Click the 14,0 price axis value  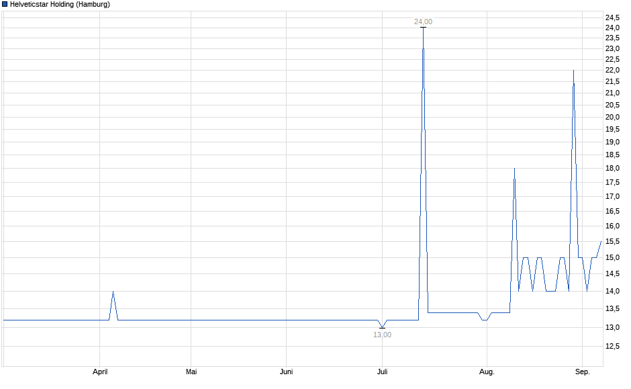(612, 291)
